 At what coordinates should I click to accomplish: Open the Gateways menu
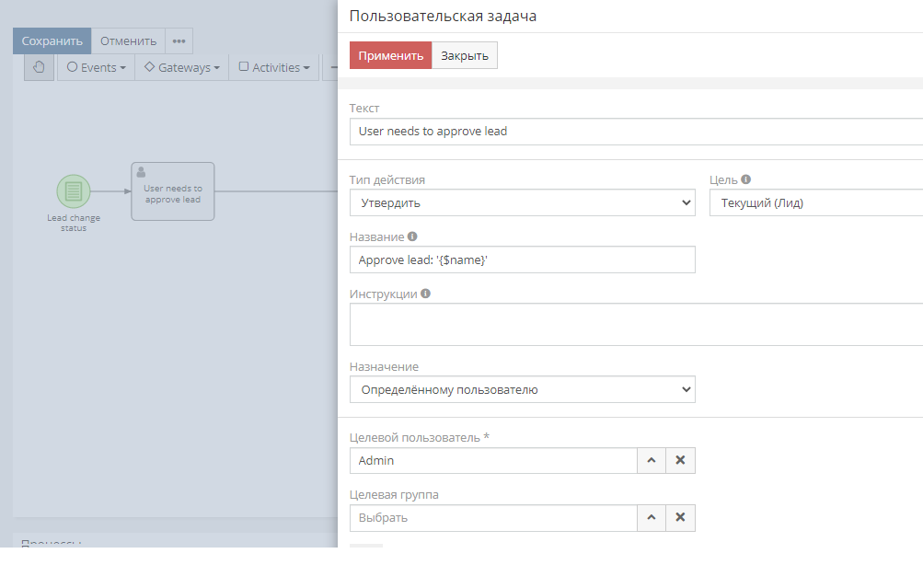click(x=181, y=67)
